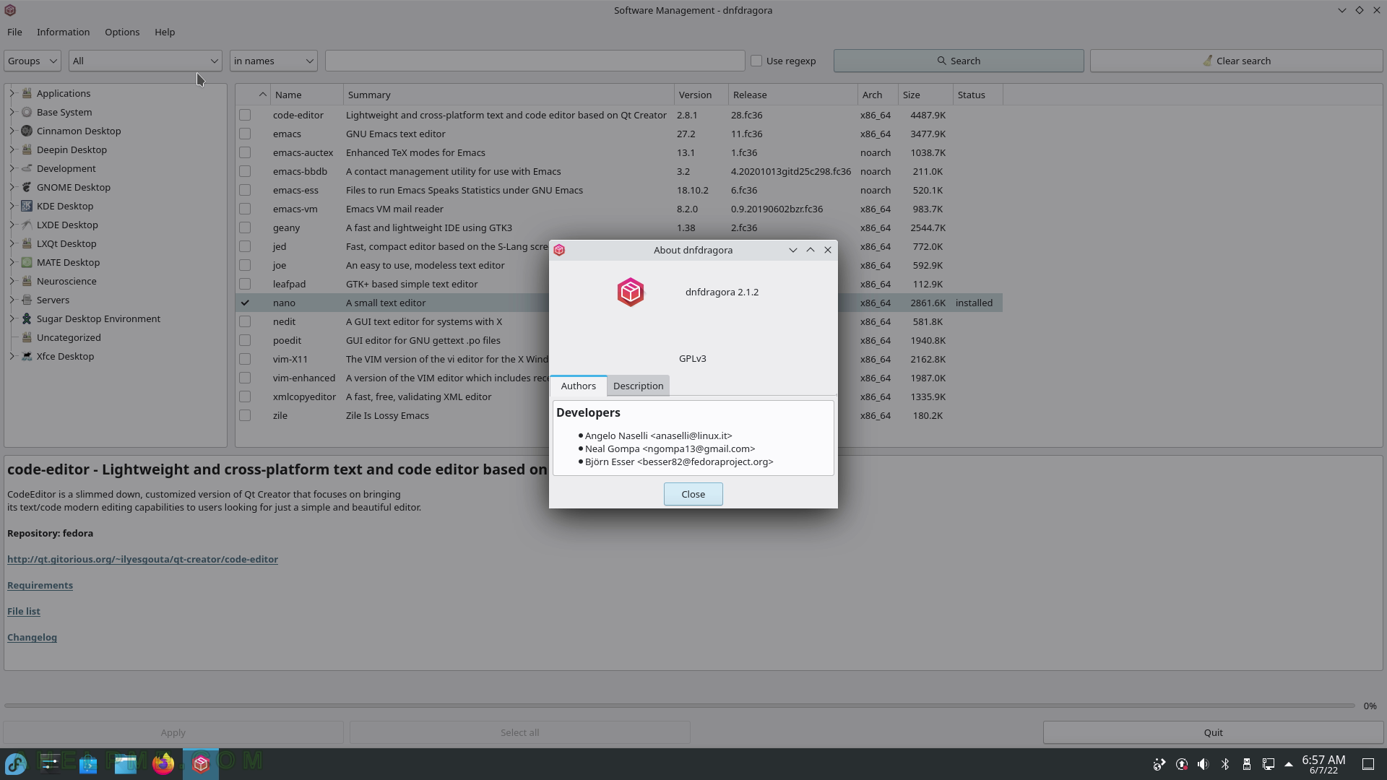The width and height of the screenshot is (1387, 780).
Task: Click the package search text field
Action: (535, 61)
